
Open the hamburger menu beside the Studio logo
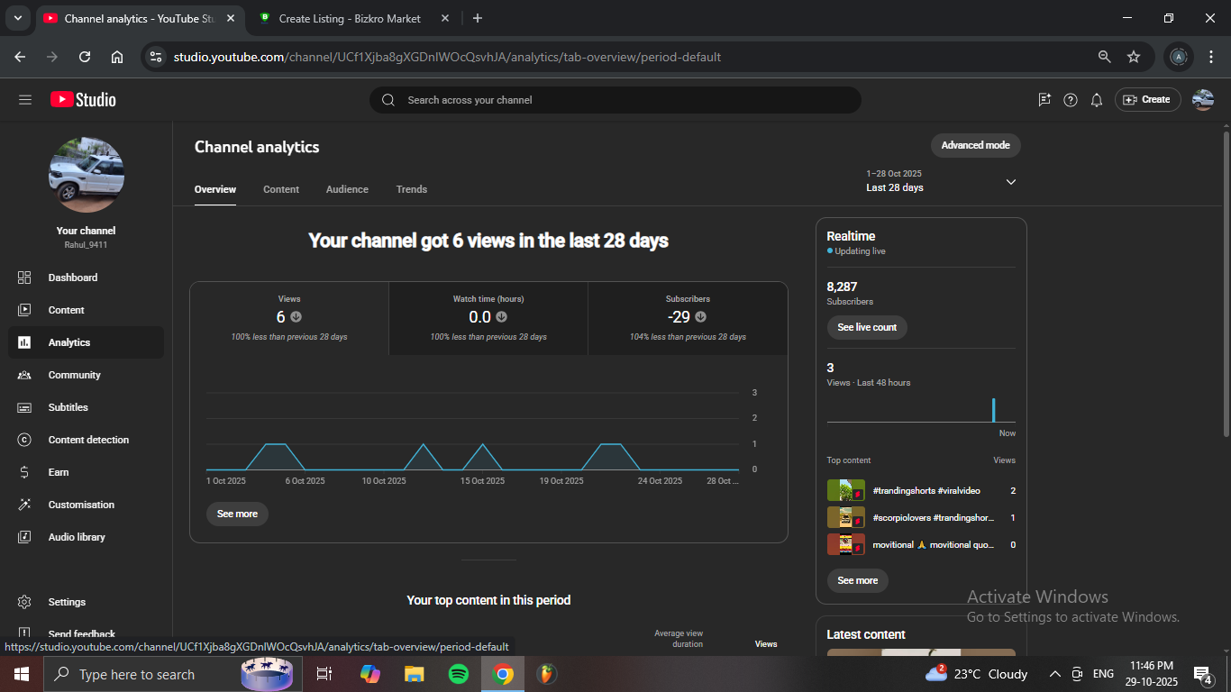25,100
